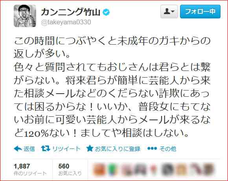Click お気に入りに登録 to favorite the tweet
The width and height of the screenshot is (228, 181).
click(x=118, y=149)
